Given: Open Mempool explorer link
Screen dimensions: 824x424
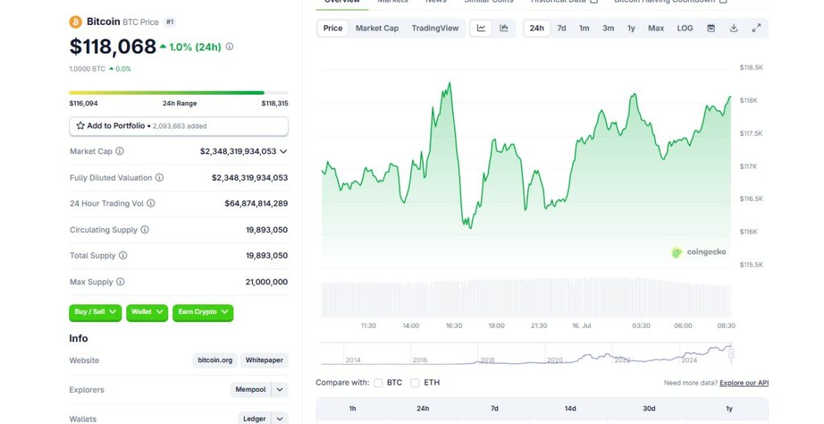Looking at the screenshot, I should tap(251, 390).
